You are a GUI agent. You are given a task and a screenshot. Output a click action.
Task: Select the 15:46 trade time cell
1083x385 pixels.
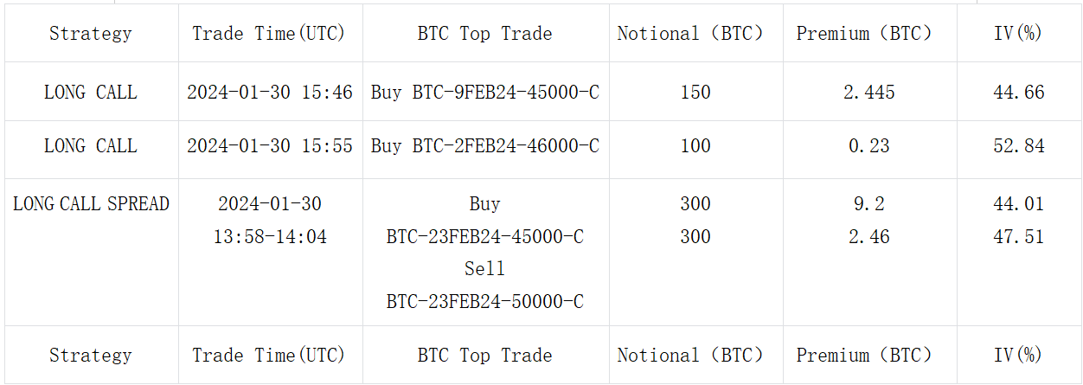pos(270,92)
